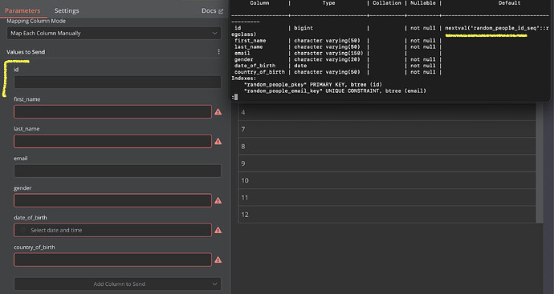Click the last_name input field

click(x=112, y=141)
